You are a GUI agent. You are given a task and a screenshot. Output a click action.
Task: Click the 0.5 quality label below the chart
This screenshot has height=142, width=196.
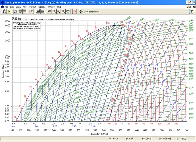tap(62, 124)
